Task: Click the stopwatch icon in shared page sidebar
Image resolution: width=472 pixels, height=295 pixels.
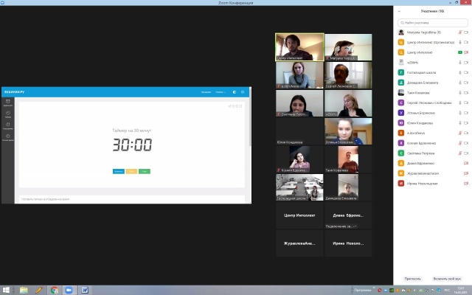Action: point(8,125)
